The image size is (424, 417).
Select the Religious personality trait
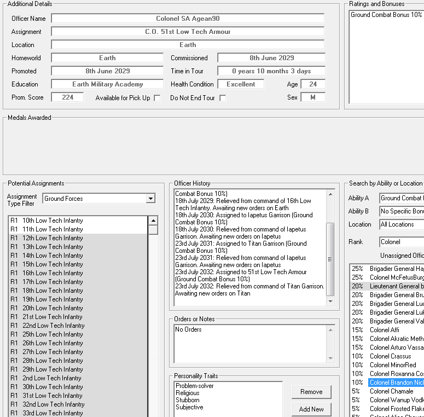[x=188, y=393]
